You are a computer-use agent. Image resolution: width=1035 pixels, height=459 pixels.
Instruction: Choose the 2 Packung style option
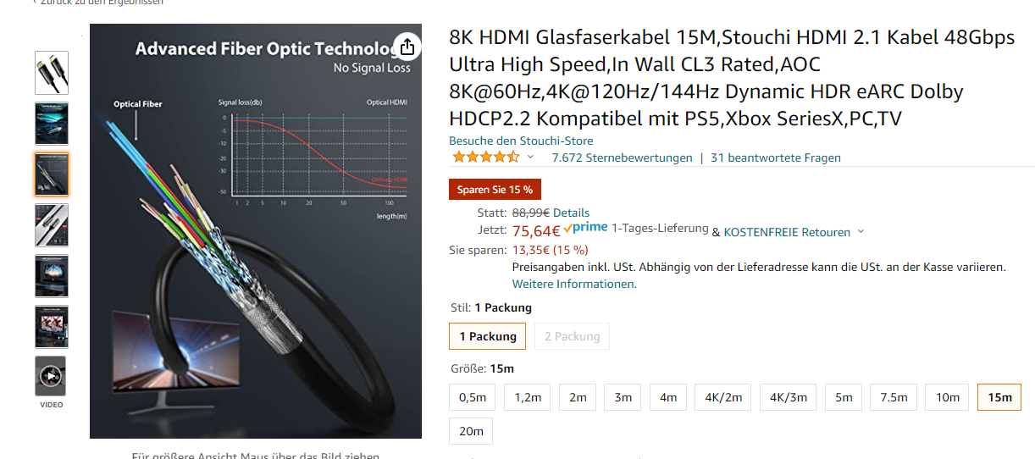572,336
